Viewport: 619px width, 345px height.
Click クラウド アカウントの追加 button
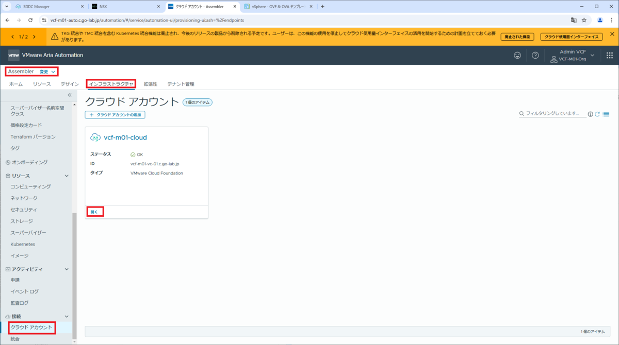point(115,115)
